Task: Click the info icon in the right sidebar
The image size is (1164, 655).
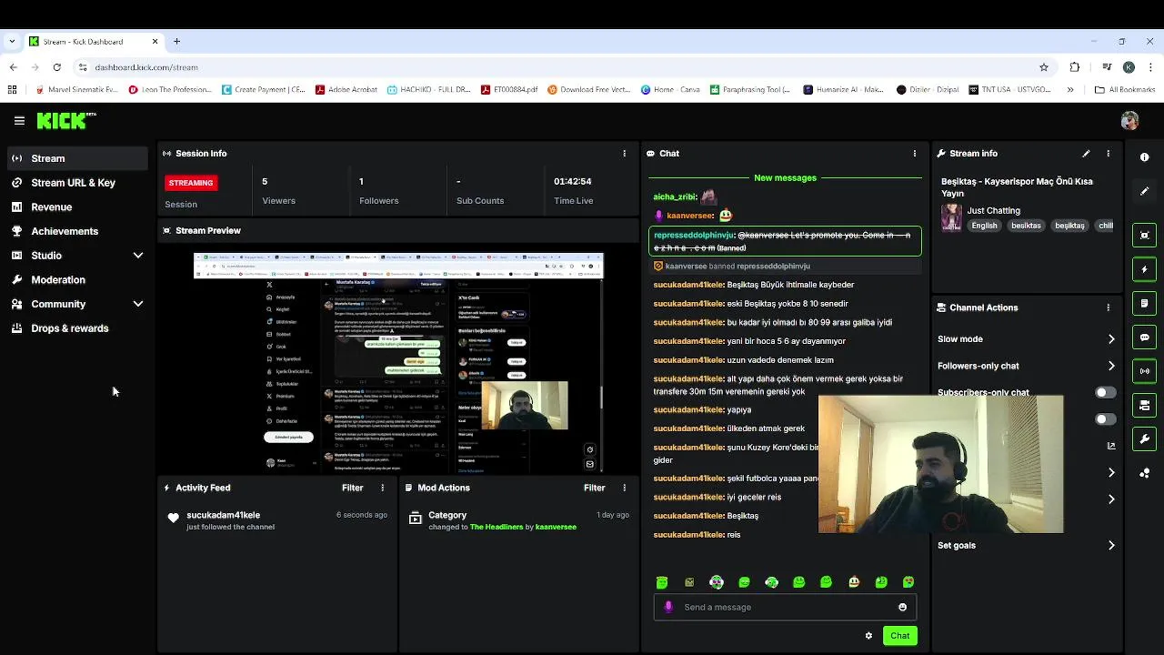Action: pos(1144,157)
